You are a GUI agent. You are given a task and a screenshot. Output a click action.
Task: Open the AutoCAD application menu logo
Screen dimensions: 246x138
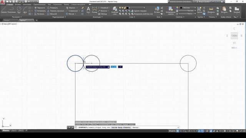coord(2,2)
